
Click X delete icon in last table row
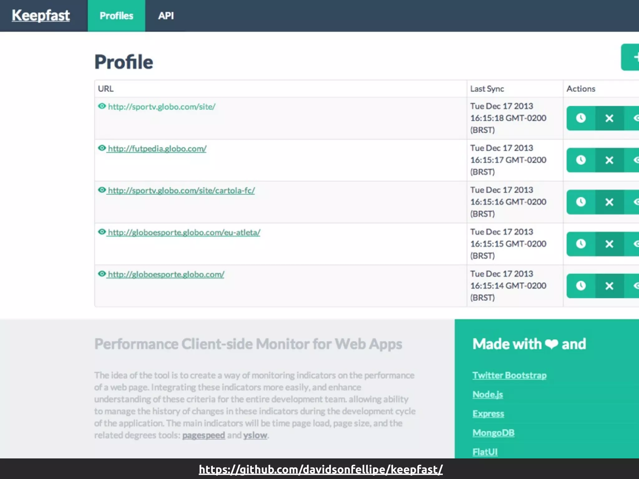609,286
